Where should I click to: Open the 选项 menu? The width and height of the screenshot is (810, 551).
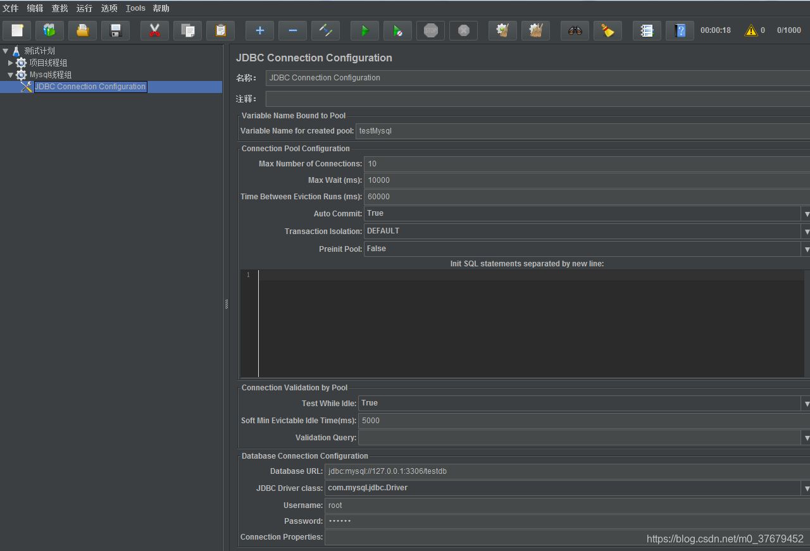109,8
